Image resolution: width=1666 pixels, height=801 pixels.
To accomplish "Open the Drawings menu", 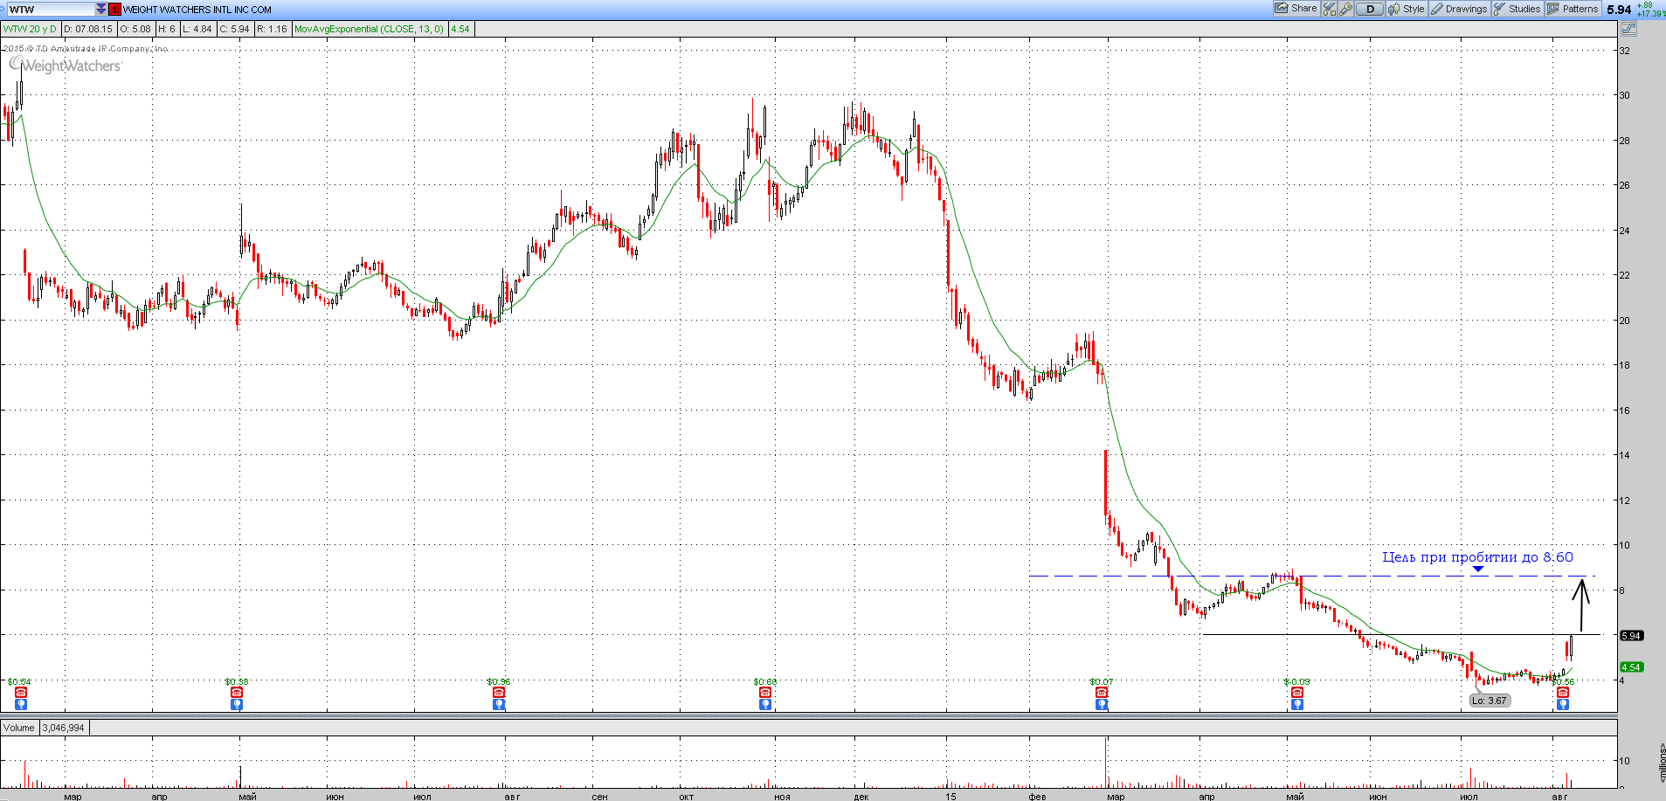I will click(1459, 9).
